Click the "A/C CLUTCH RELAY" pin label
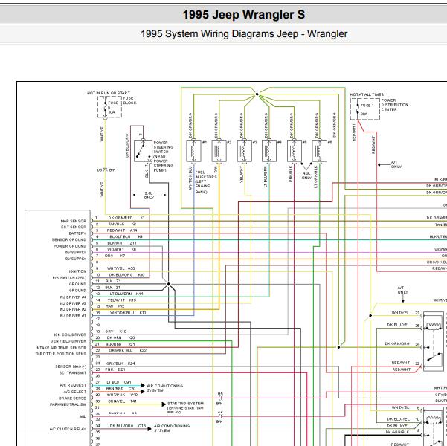The image size is (447, 446). pos(68,429)
